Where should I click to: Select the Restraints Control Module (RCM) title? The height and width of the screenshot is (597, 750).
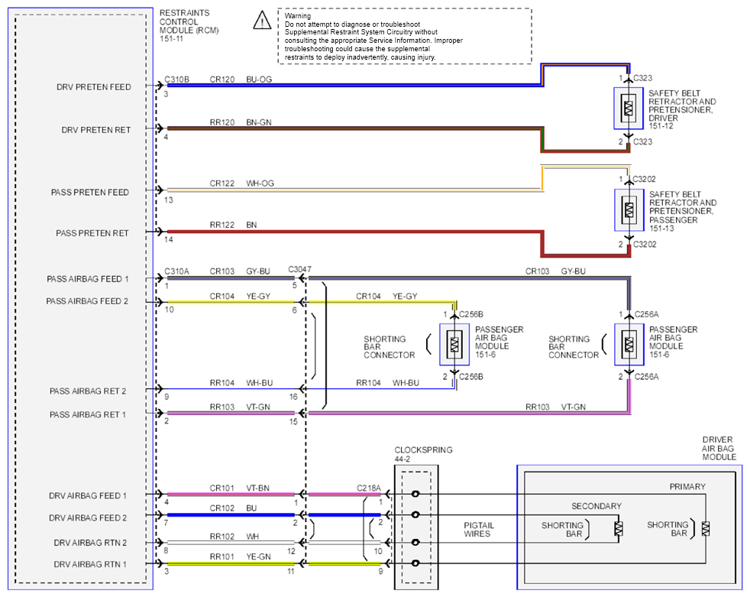tap(189, 26)
